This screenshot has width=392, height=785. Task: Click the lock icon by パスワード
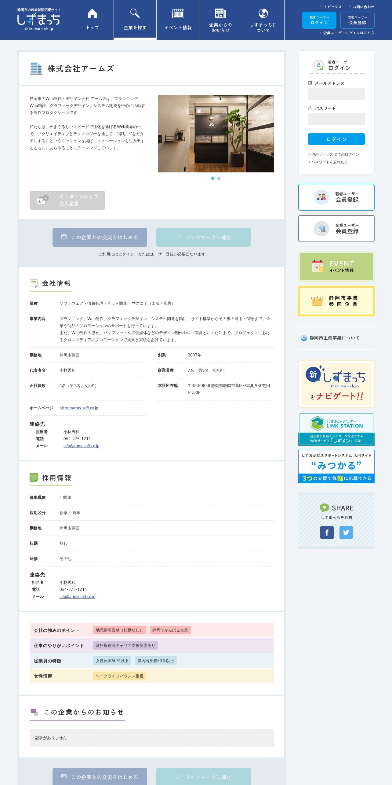coord(310,108)
